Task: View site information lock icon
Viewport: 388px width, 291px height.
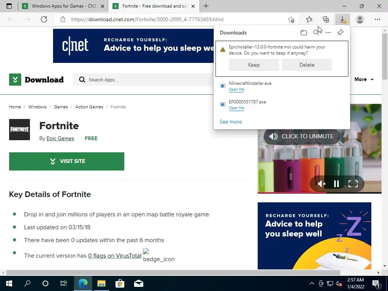Action: point(63,19)
